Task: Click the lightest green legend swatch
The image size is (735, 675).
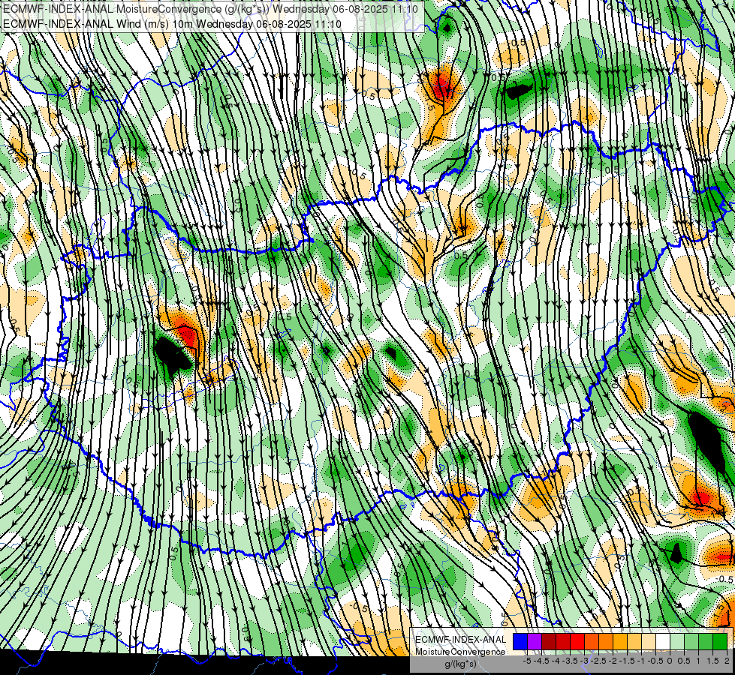Action: [677, 642]
